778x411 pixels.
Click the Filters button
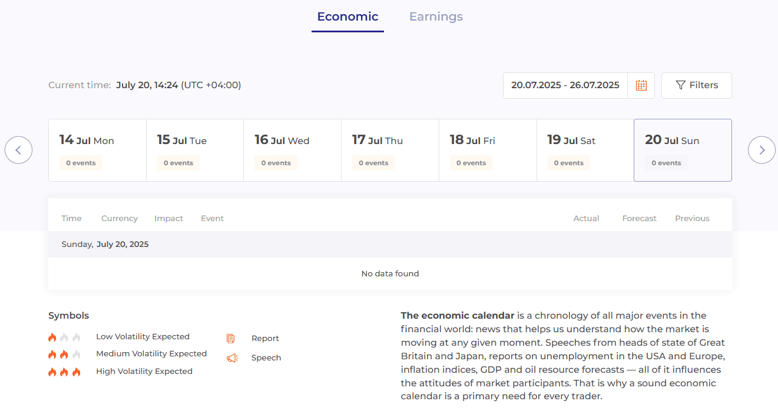pos(696,85)
